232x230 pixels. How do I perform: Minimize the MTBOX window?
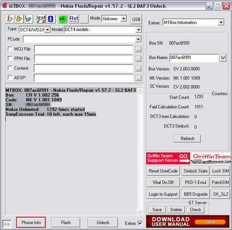point(209,6)
